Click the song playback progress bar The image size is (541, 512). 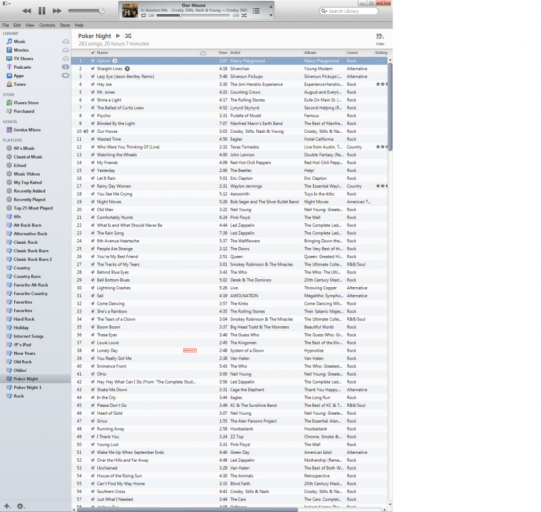click(192, 16)
